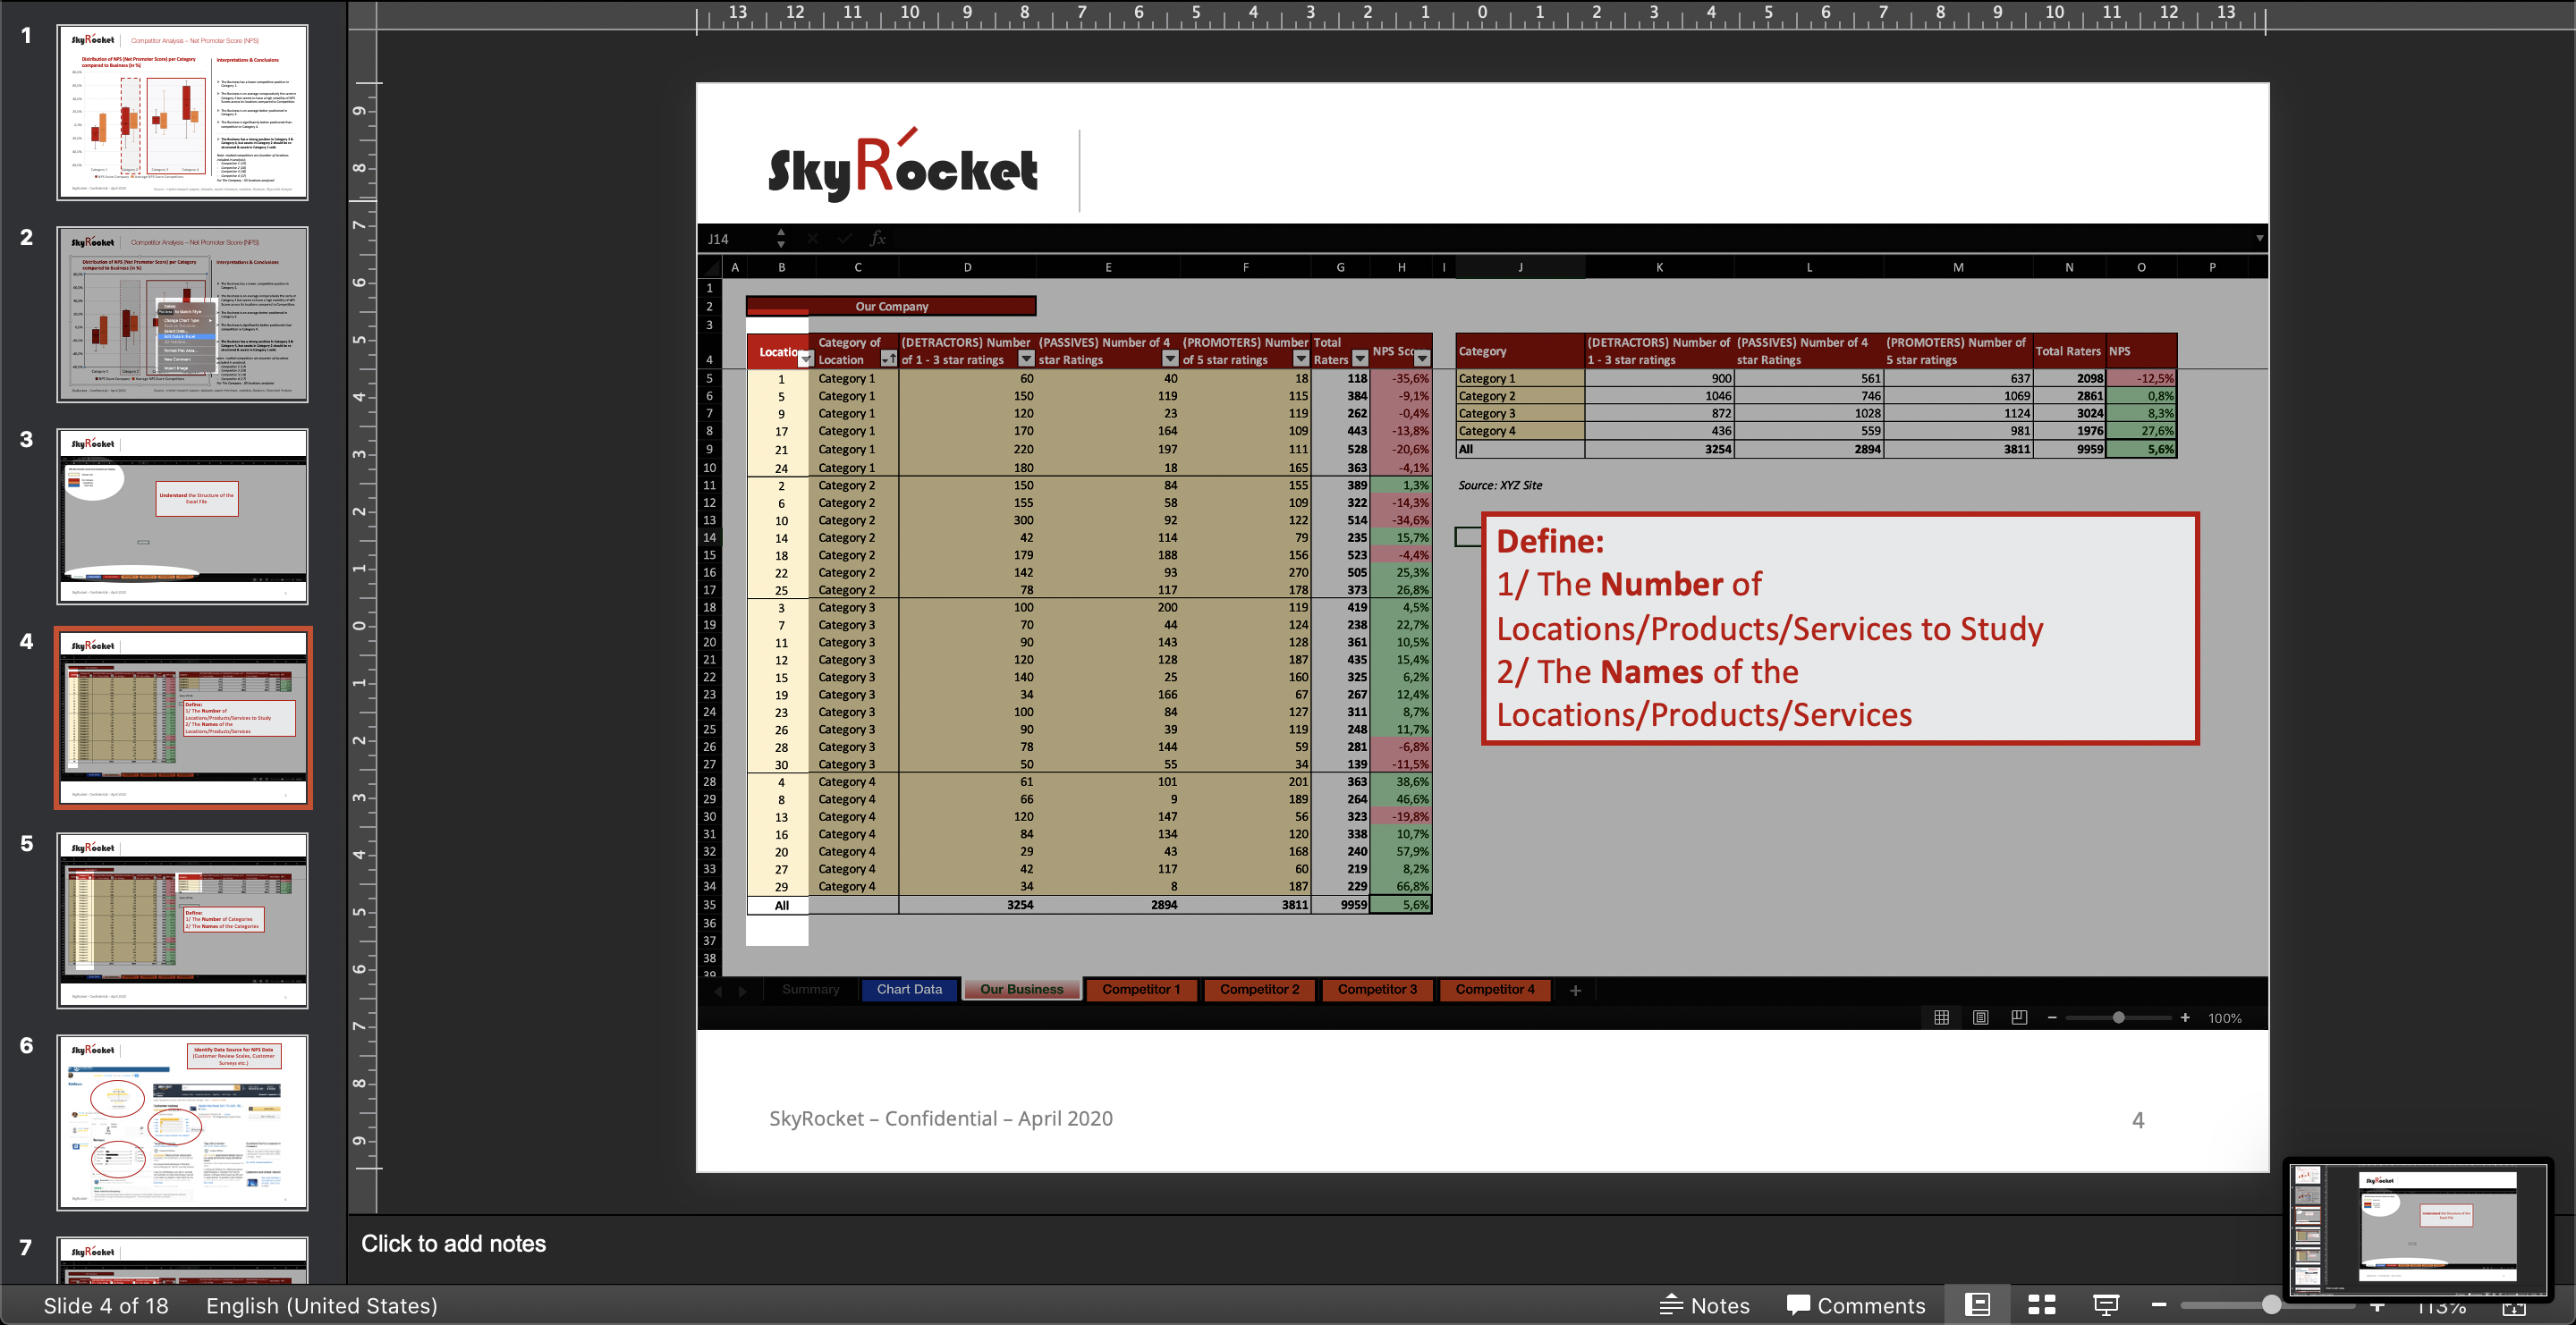Open the Competitor 1 sheet tab
Image resolution: width=2576 pixels, height=1325 pixels.
coord(1141,989)
